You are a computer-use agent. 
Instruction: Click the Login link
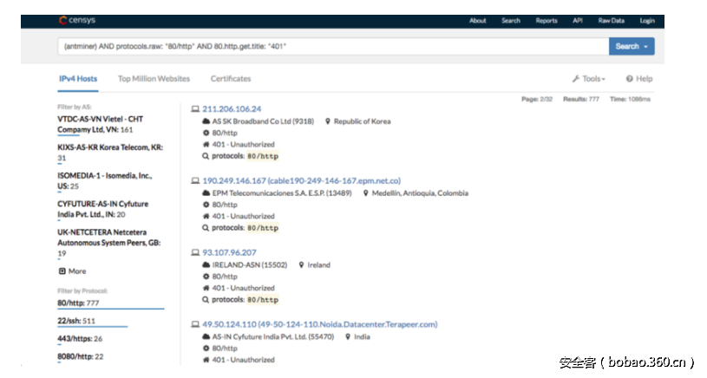point(647,21)
